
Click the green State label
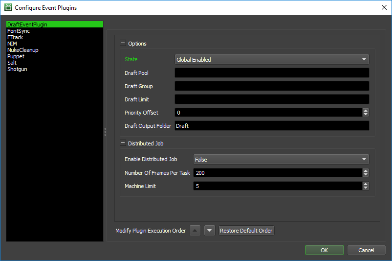pos(131,59)
